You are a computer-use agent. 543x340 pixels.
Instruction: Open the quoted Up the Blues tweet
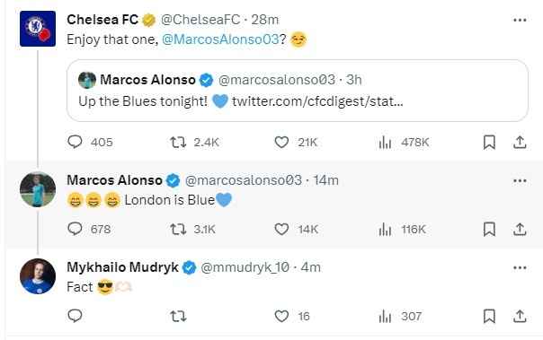tap(298, 91)
